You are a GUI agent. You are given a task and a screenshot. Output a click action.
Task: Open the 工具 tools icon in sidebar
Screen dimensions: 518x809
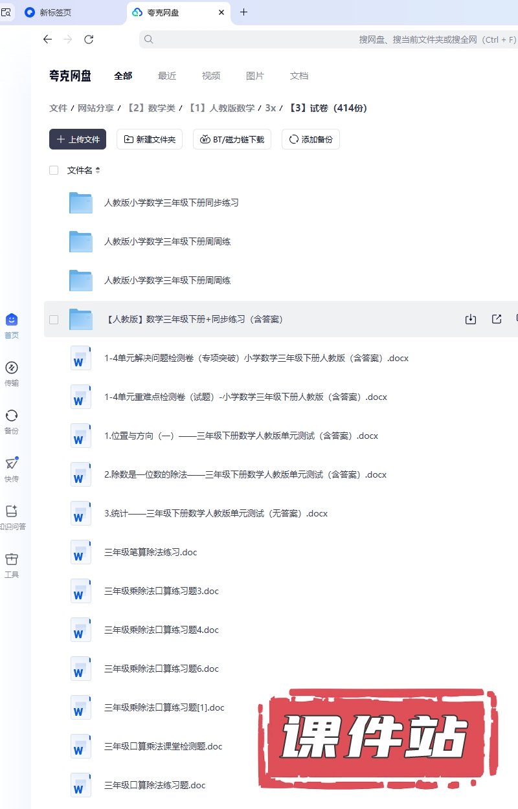[12, 560]
